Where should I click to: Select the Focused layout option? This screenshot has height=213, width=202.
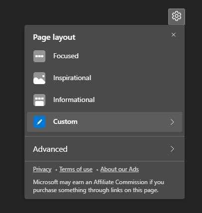[66, 56]
